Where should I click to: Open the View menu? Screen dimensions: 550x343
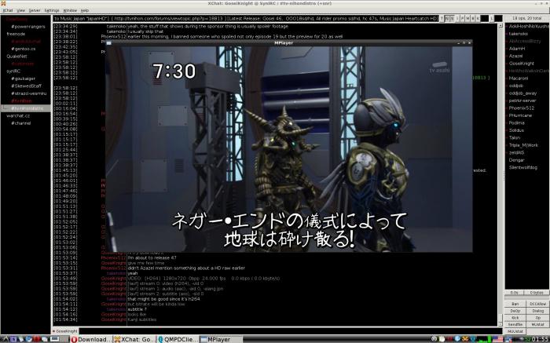(21, 10)
